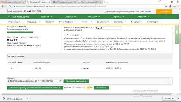Reload the page with the refresh icon
Screen dimensions: 181x102
click(10, 7)
